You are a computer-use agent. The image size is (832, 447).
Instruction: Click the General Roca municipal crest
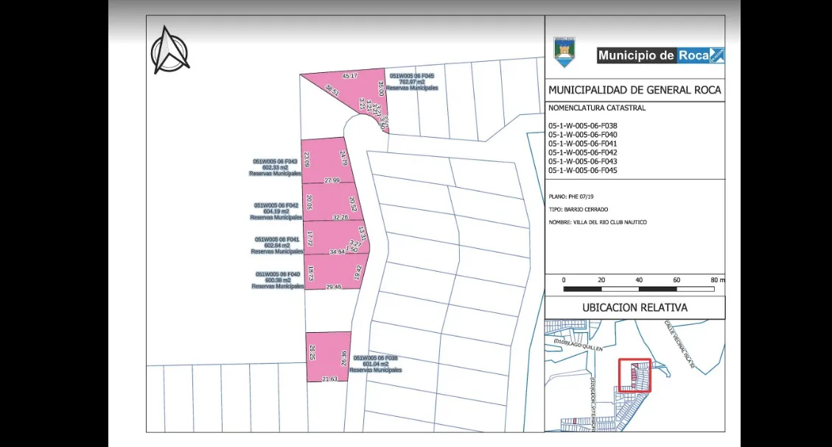564,52
